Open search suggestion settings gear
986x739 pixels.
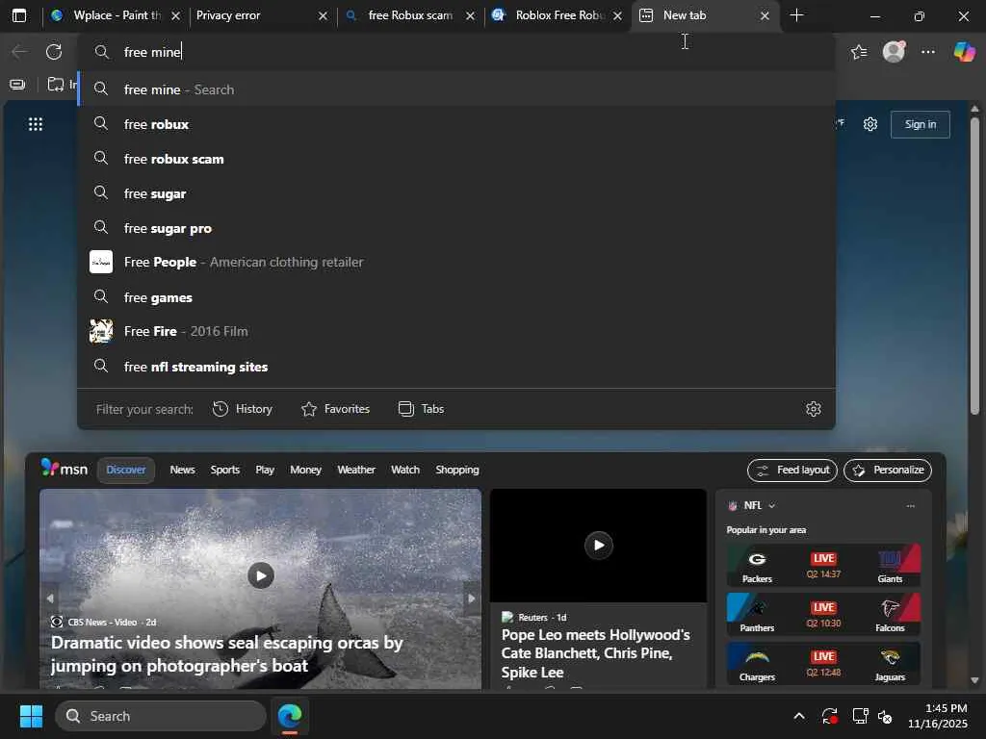(813, 409)
